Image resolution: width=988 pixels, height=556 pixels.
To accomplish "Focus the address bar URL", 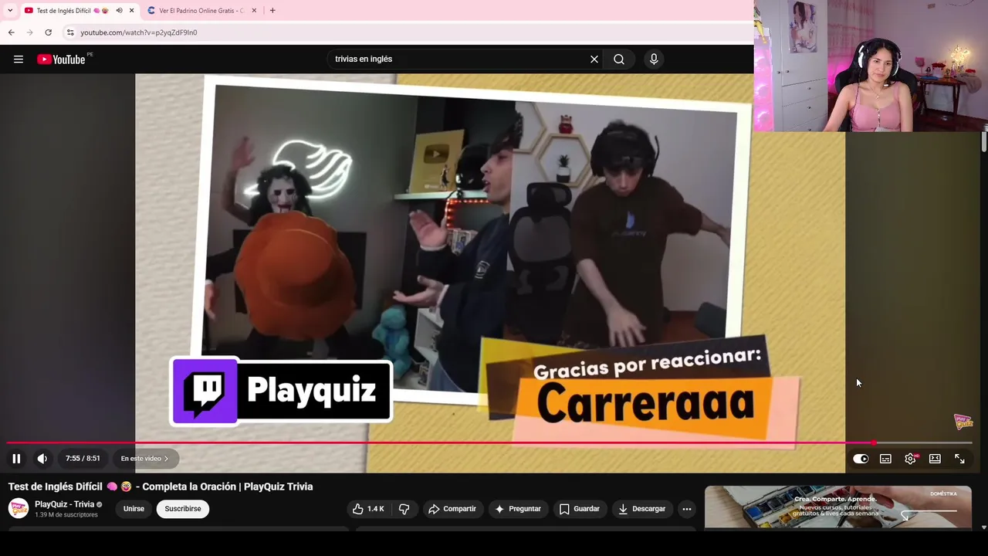I will pyautogui.click(x=139, y=32).
